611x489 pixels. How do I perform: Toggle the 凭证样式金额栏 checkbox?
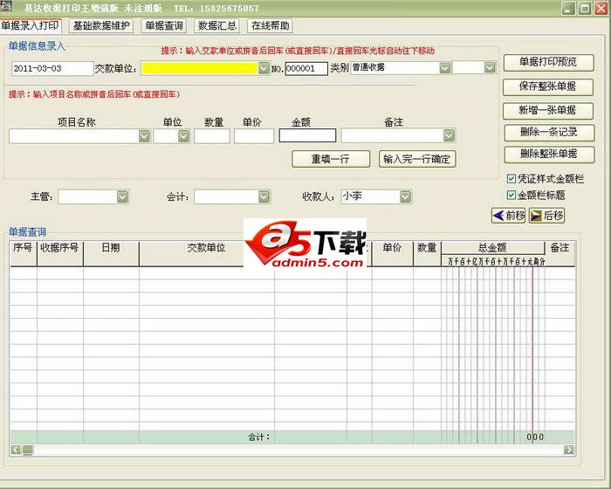tap(511, 179)
